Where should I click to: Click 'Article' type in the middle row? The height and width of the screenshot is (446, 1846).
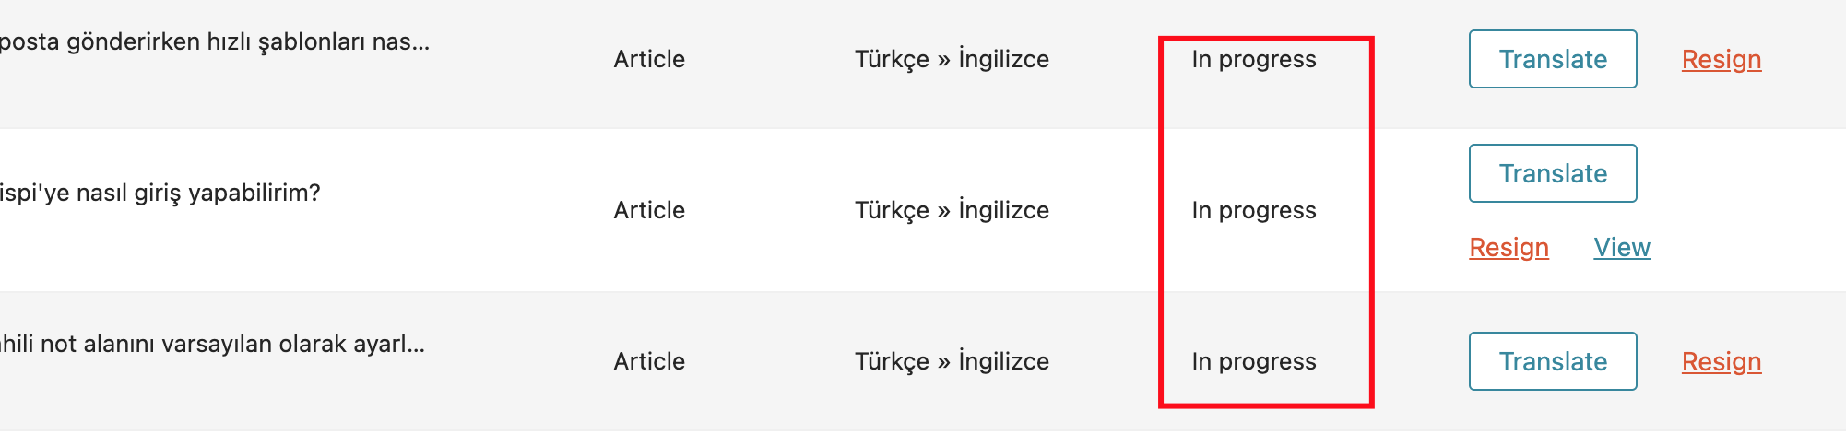[x=649, y=210]
